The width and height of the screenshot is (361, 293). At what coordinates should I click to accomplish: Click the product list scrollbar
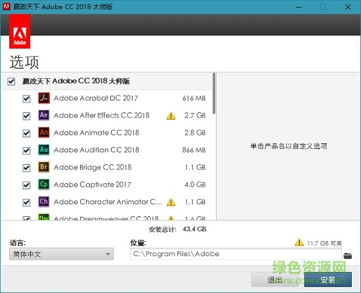(214, 93)
